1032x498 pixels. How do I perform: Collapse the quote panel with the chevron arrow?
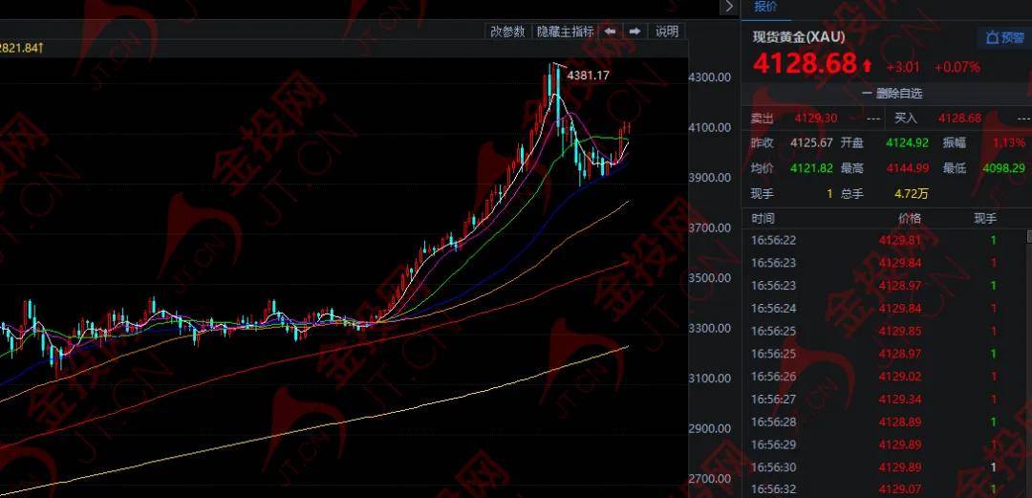(x=728, y=7)
